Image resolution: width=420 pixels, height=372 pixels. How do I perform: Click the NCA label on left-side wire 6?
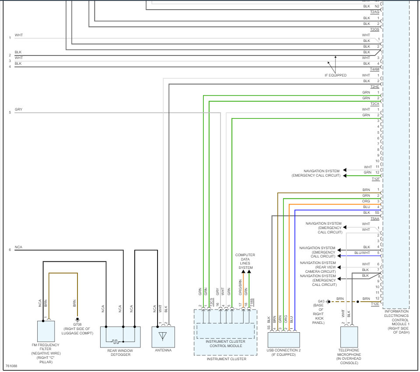[x=18, y=247]
